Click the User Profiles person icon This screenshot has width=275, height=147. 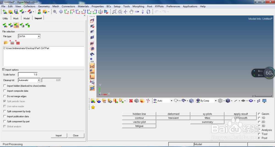click(39, 12)
